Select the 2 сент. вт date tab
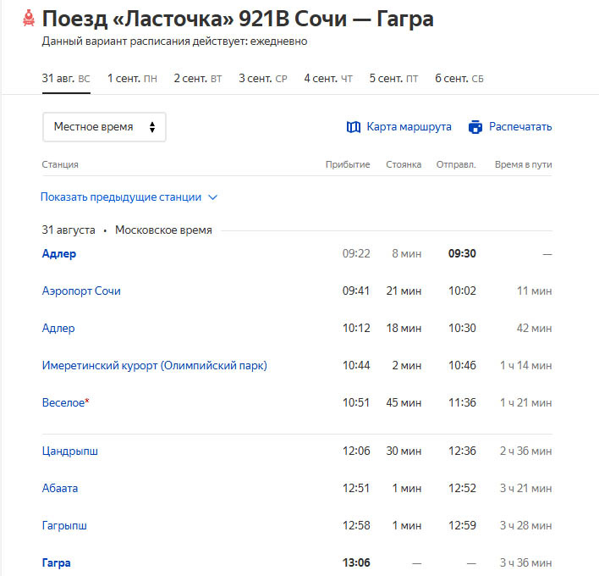 click(197, 79)
